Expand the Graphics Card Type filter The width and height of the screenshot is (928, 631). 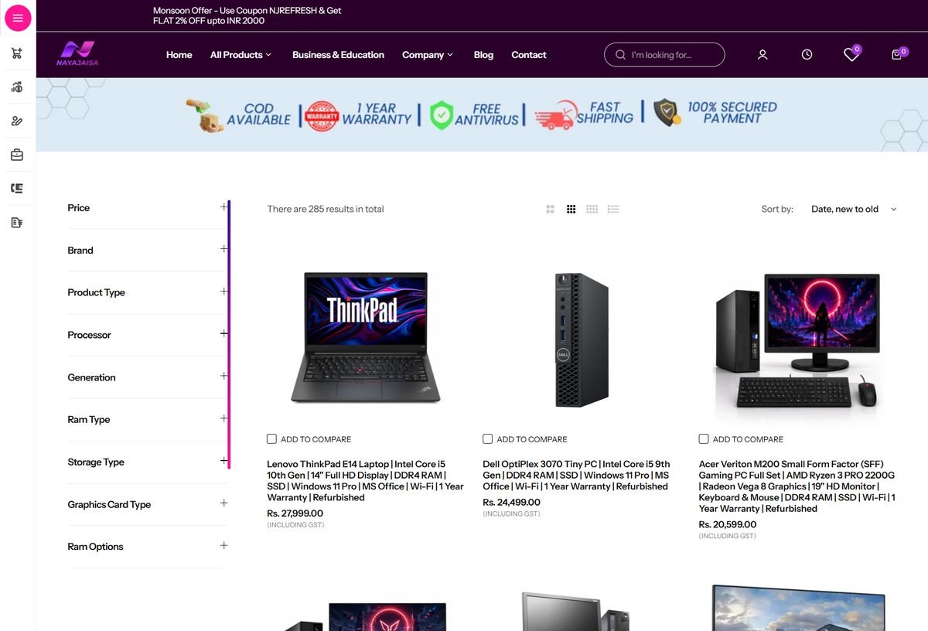148,504
